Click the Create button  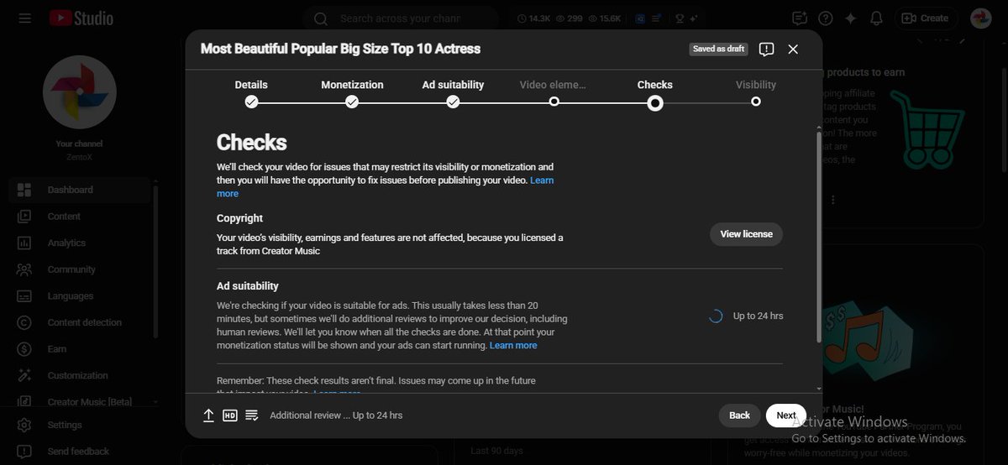pos(926,18)
